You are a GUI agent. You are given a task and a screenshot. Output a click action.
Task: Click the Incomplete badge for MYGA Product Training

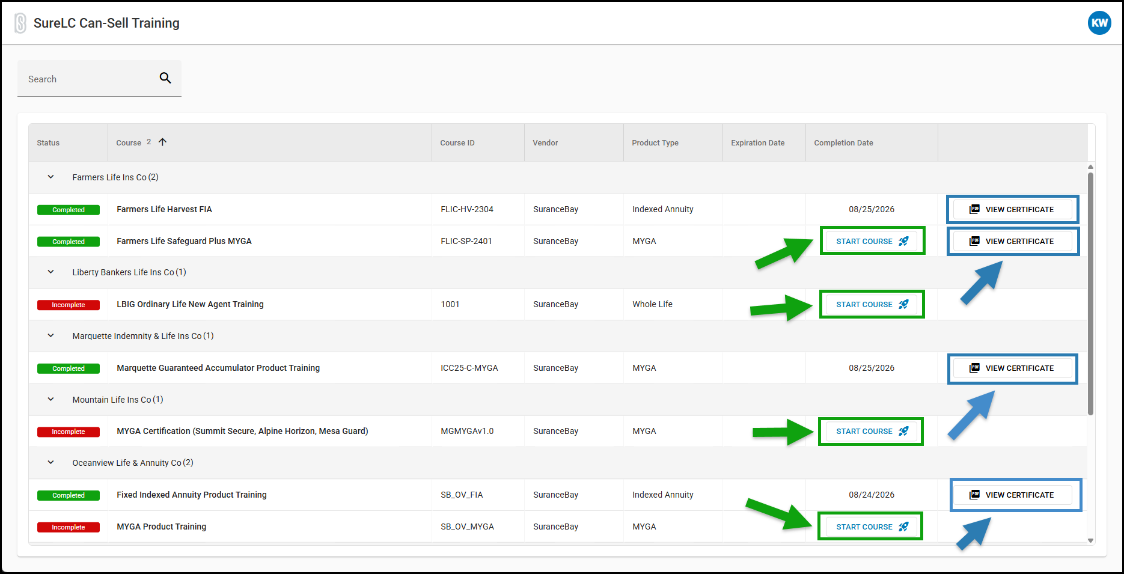[x=69, y=527]
